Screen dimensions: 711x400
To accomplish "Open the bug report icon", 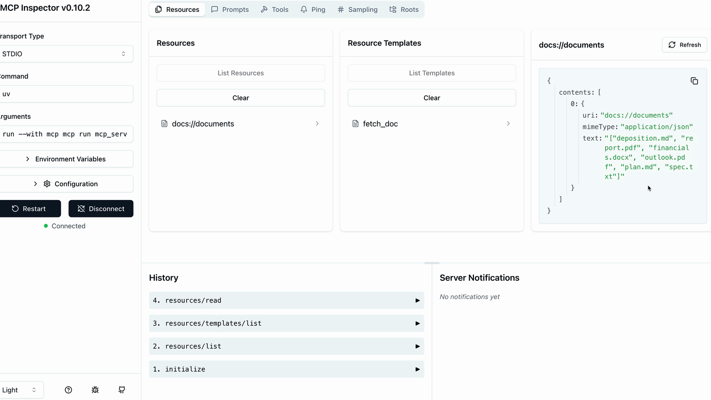I will pos(95,390).
